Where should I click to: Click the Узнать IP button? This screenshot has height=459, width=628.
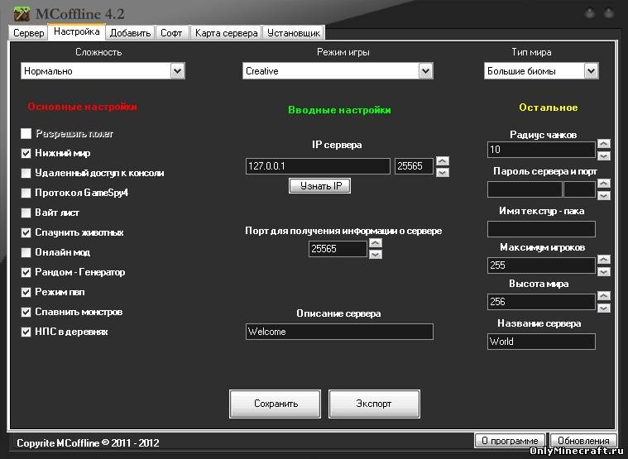[x=320, y=186]
